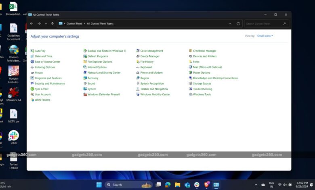
Task: Go up one level with Up arrow
Action: (x=52, y=23)
